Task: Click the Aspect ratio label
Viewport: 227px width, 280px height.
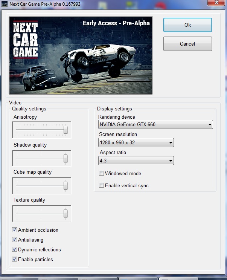Action: [113, 153]
